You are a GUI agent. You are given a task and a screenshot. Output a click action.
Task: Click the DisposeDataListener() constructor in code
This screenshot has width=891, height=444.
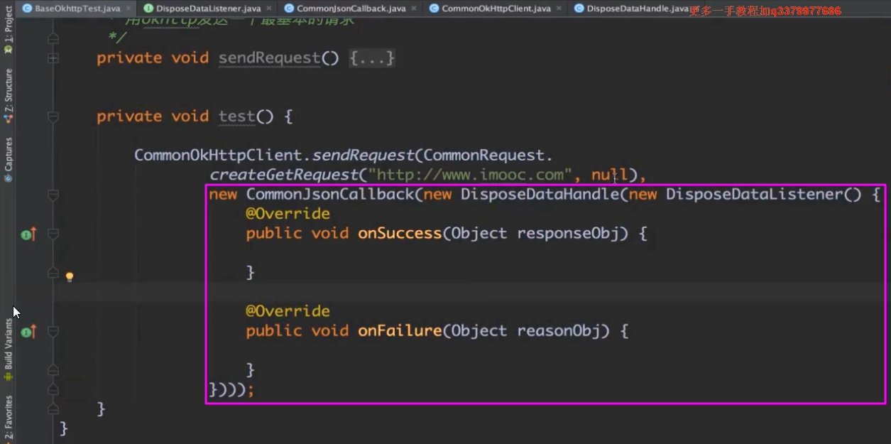(763, 194)
